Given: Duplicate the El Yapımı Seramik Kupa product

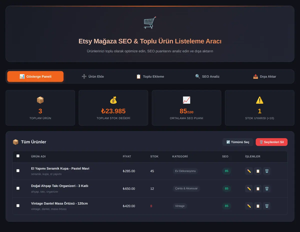Looking at the screenshot, I should click(258, 171).
